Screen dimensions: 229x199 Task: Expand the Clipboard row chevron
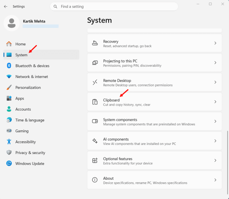pos(215,102)
